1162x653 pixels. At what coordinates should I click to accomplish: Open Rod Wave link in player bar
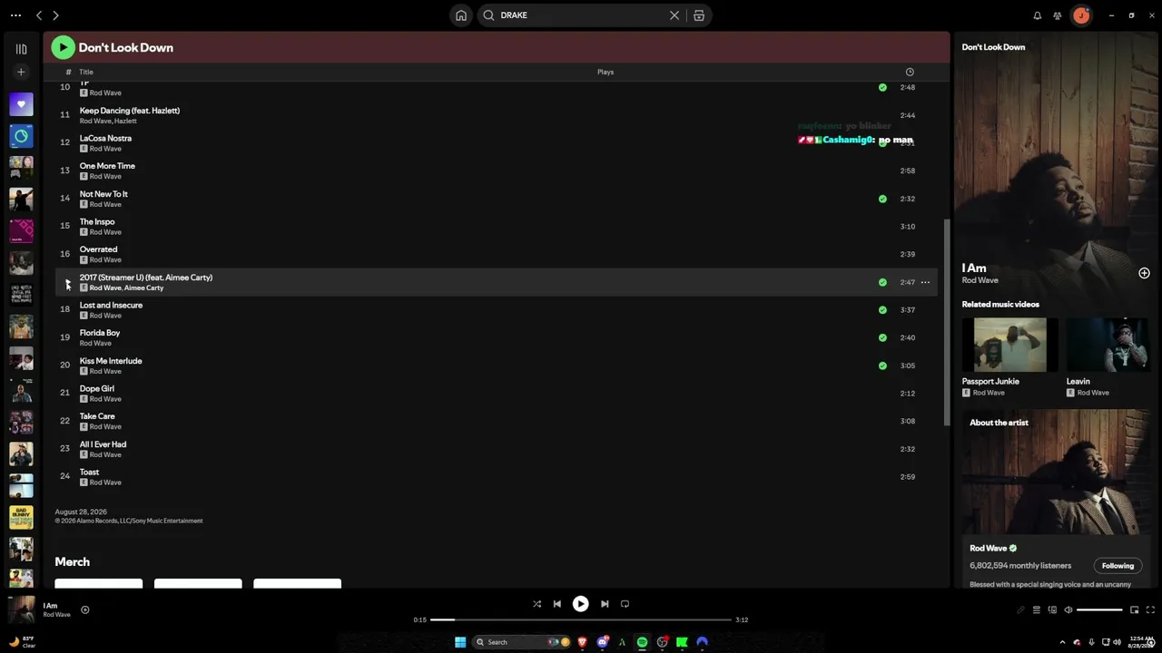click(56, 615)
